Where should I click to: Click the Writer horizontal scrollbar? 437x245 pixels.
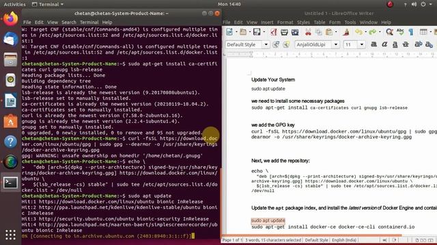coord(311,235)
